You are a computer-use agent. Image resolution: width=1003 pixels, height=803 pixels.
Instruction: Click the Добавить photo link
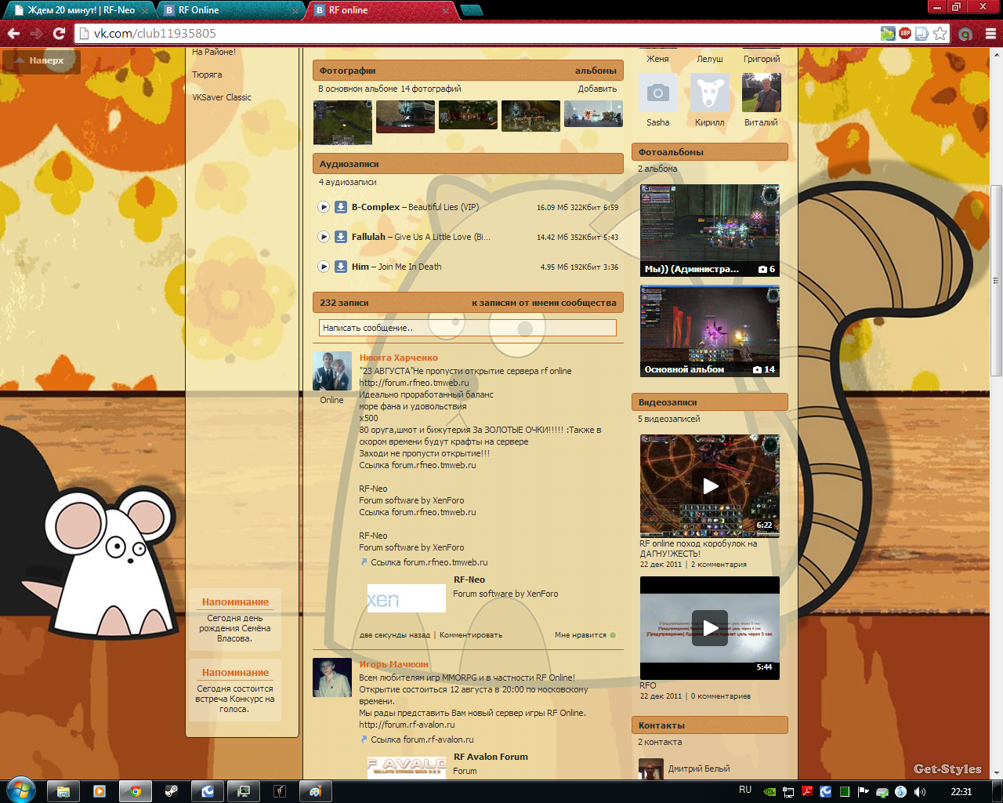tap(597, 89)
